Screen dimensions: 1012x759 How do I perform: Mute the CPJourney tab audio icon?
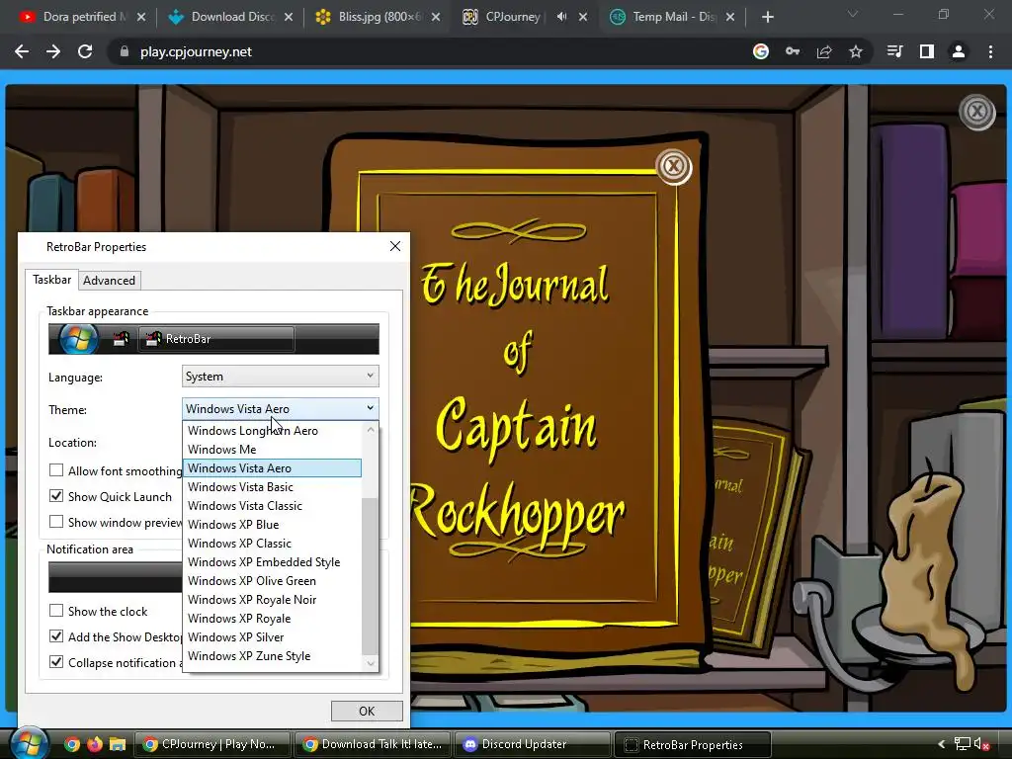(x=562, y=17)
